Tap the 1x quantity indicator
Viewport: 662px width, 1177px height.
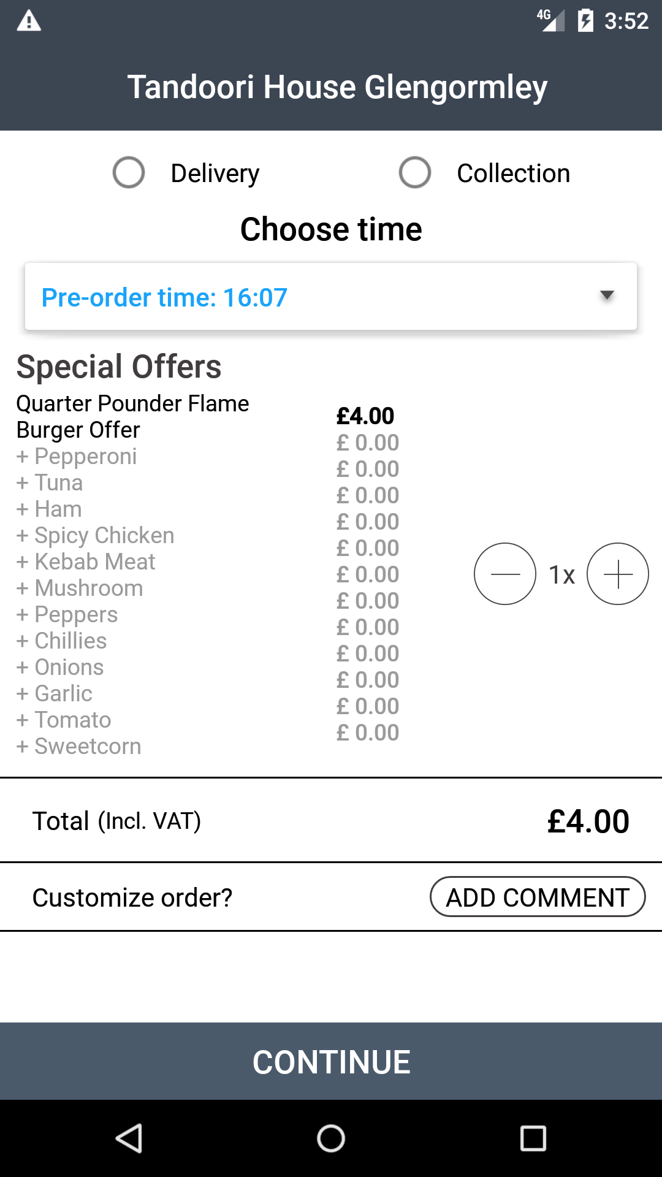click(561, 575)
